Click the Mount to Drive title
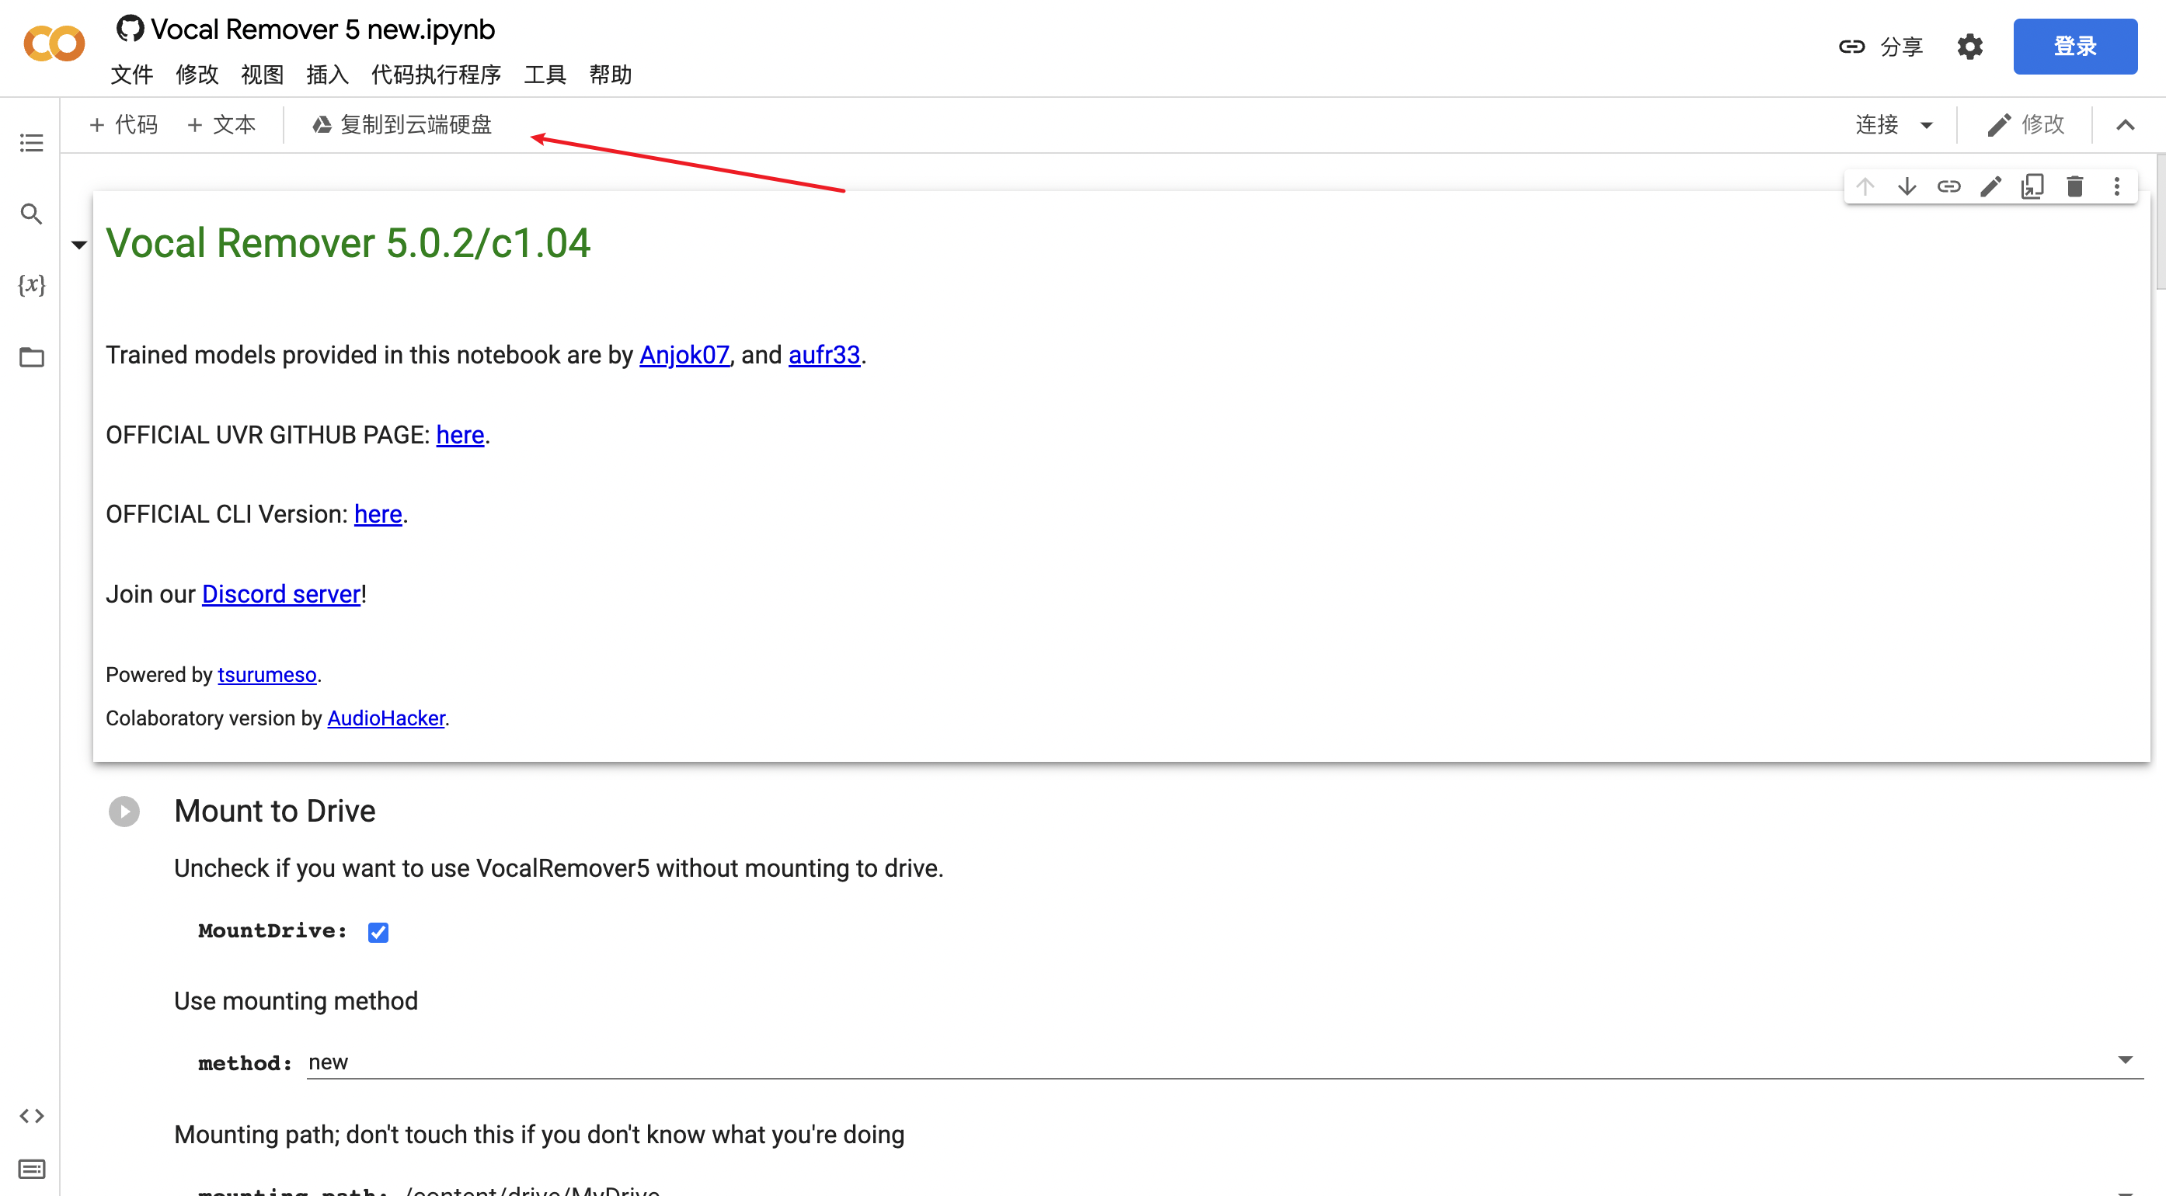Viewport: 2166px width, 1196px height. (275, 811)
